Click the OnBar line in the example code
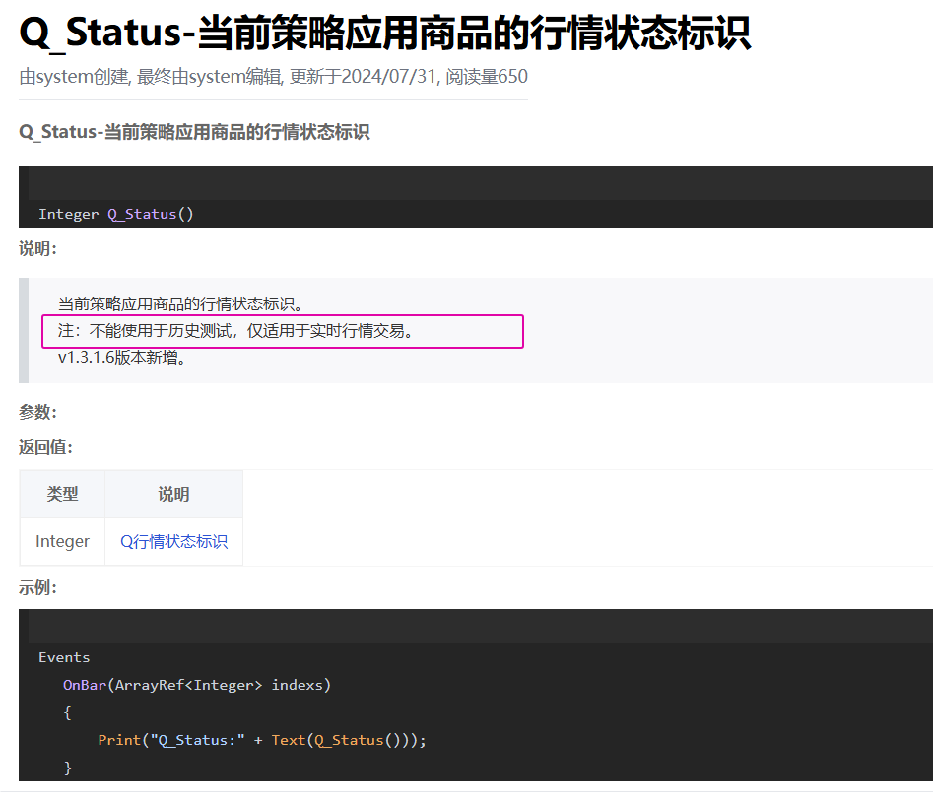Image resolution: width=933 pixels, height=806 pixels. (x=197, y=684)
